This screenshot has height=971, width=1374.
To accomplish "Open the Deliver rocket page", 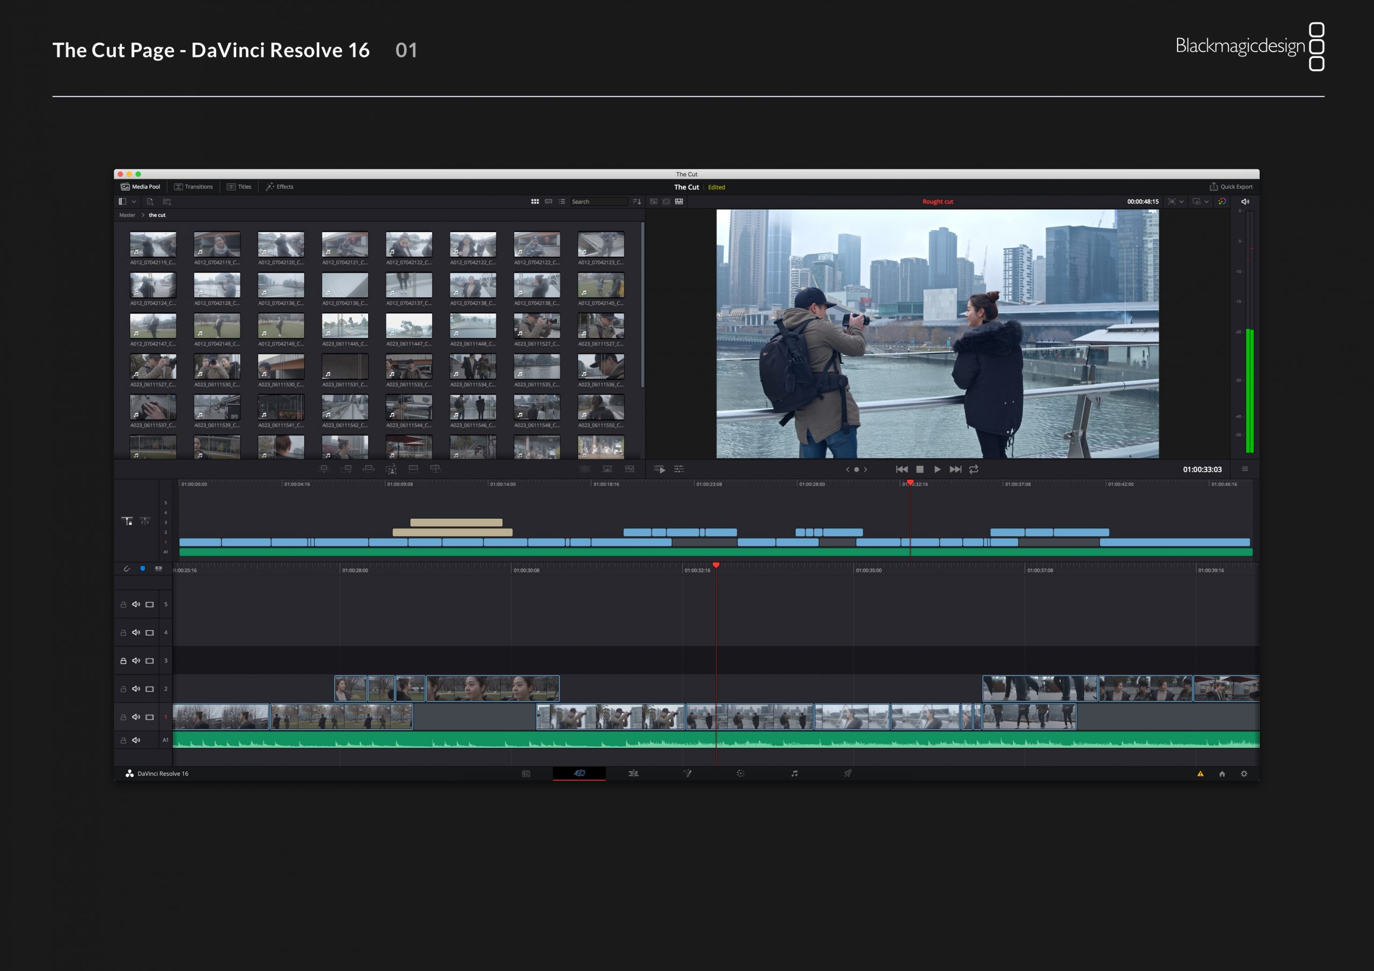I will 847,774.
